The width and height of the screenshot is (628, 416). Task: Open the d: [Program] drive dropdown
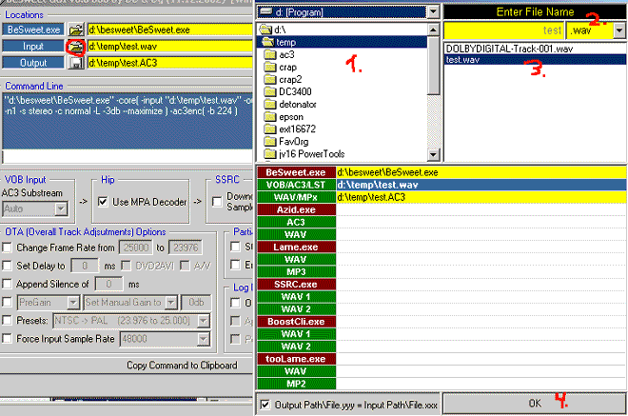433,12
